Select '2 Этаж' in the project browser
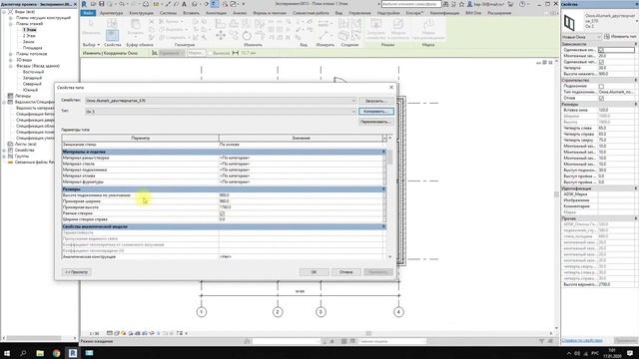 coord(29,36)
